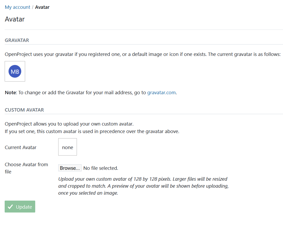
Task: Select the CUSTOM AVATAR section heading
Action: 24,110
